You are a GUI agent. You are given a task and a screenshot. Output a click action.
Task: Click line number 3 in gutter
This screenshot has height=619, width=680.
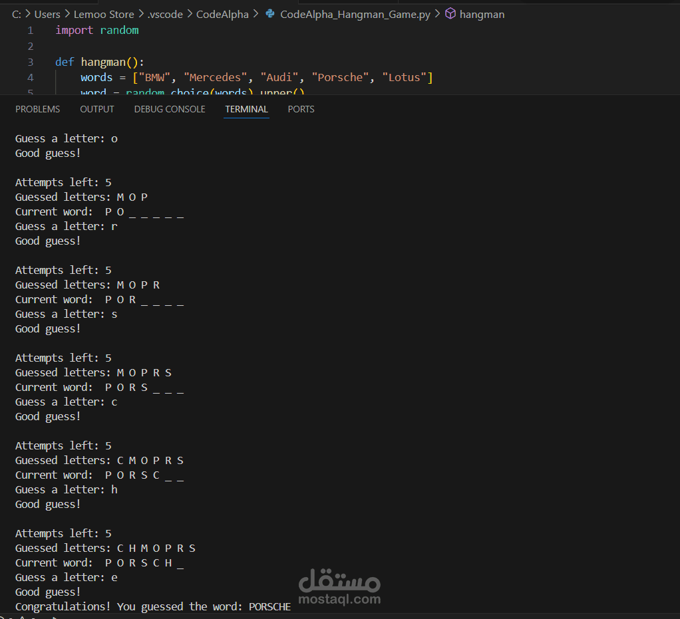tap(31, 62)
